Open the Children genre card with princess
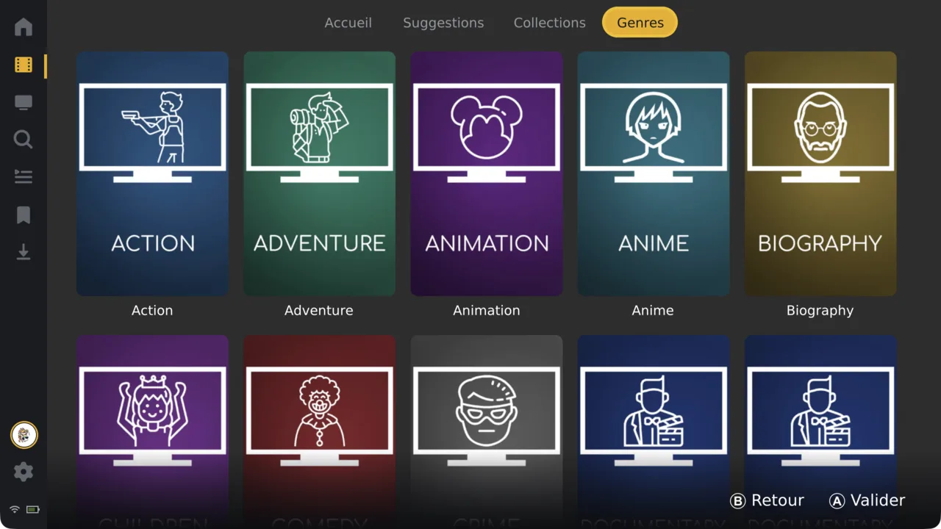The width and height of the screenshot is (941, 529). click(152, 432)
